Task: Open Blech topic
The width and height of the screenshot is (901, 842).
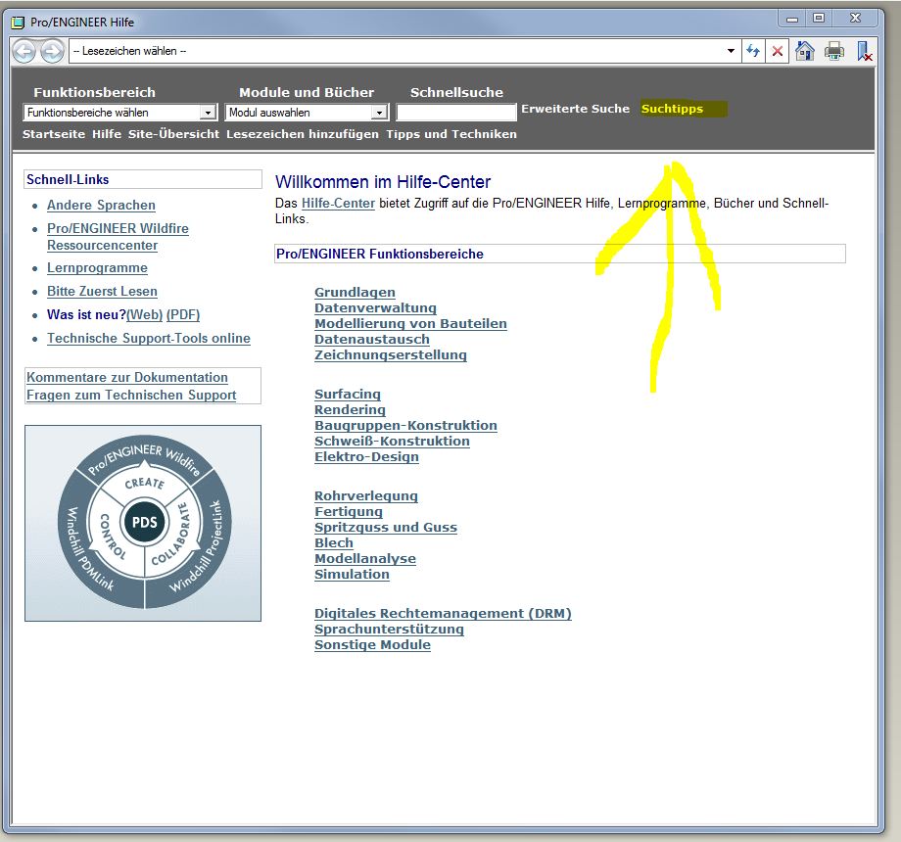Action: (x=333, y=543)
